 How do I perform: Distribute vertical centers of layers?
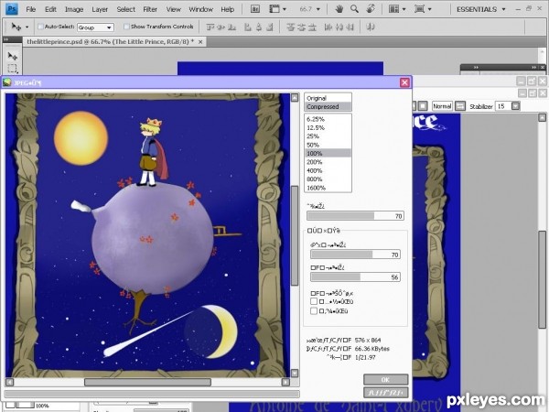pos(301,27)
